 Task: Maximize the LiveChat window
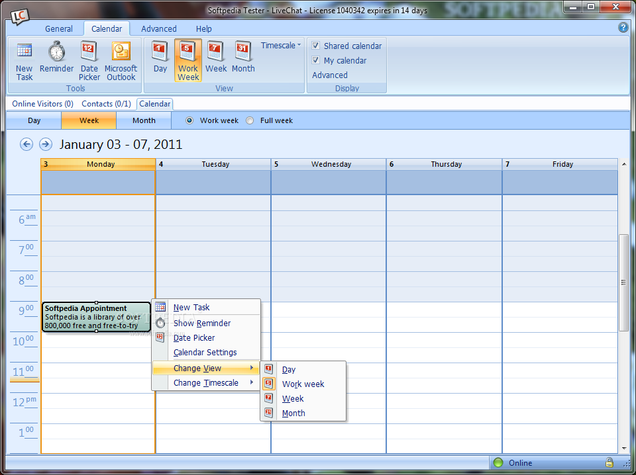tap(591, 7)
